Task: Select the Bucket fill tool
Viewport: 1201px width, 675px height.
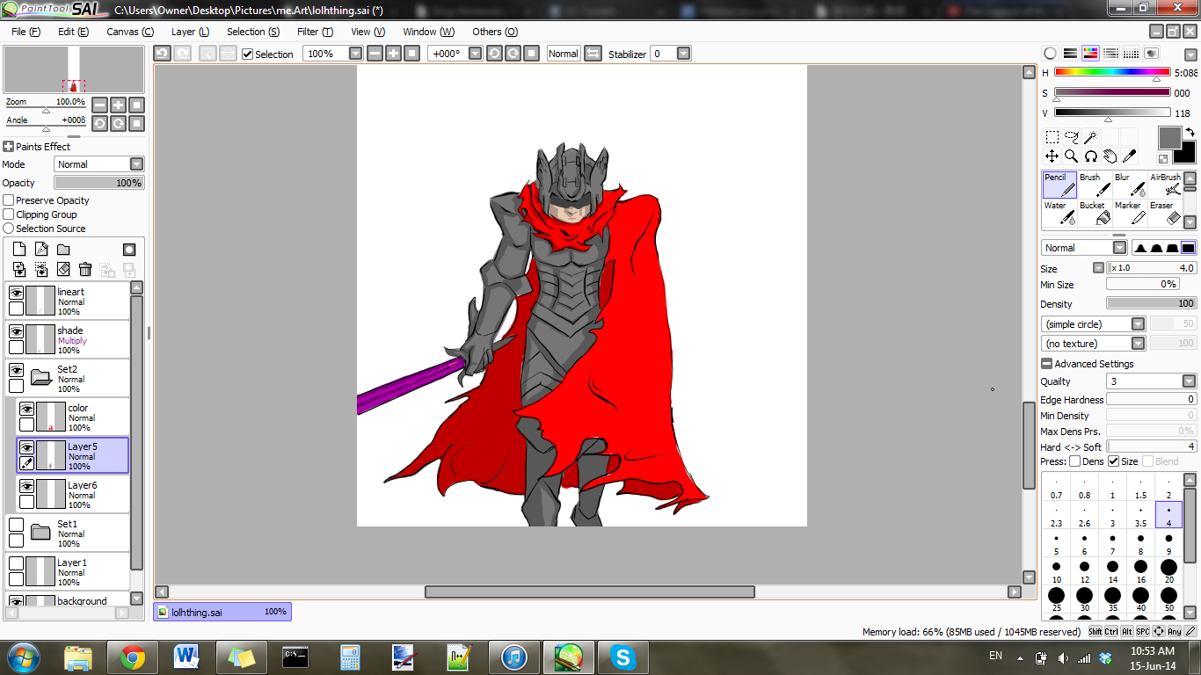Action: click(1095, 213)
